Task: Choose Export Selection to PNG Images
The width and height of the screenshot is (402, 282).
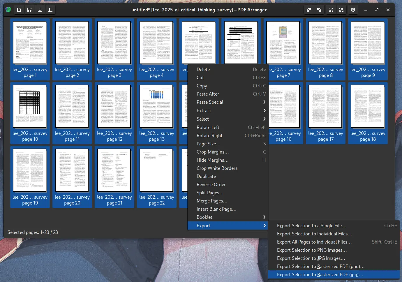Action: [x=312, y=250]
